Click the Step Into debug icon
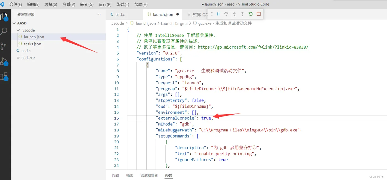The image size is (387, 180). tap(234, 14)
